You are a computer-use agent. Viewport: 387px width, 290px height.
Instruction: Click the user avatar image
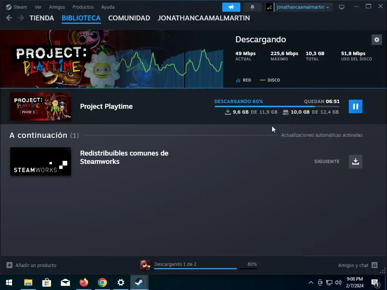(269, 7)
